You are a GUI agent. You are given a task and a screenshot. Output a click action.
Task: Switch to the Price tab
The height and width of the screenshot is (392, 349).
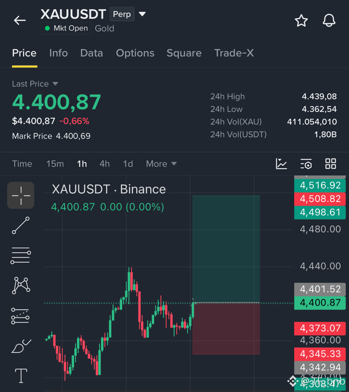24,53
